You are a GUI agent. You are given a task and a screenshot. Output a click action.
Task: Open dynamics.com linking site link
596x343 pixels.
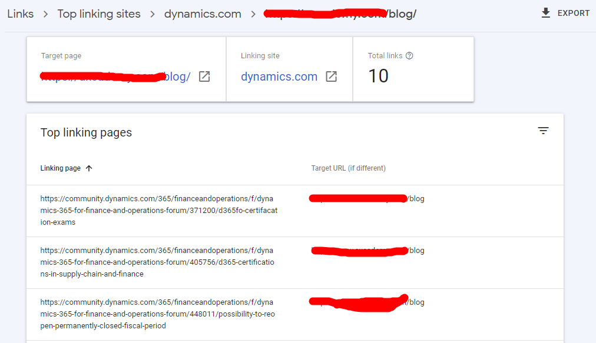tap(279, 76)
